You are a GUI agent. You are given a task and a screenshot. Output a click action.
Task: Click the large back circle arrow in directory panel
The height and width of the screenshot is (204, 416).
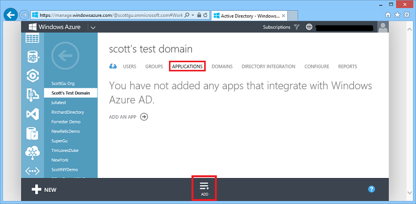point(65,56)
